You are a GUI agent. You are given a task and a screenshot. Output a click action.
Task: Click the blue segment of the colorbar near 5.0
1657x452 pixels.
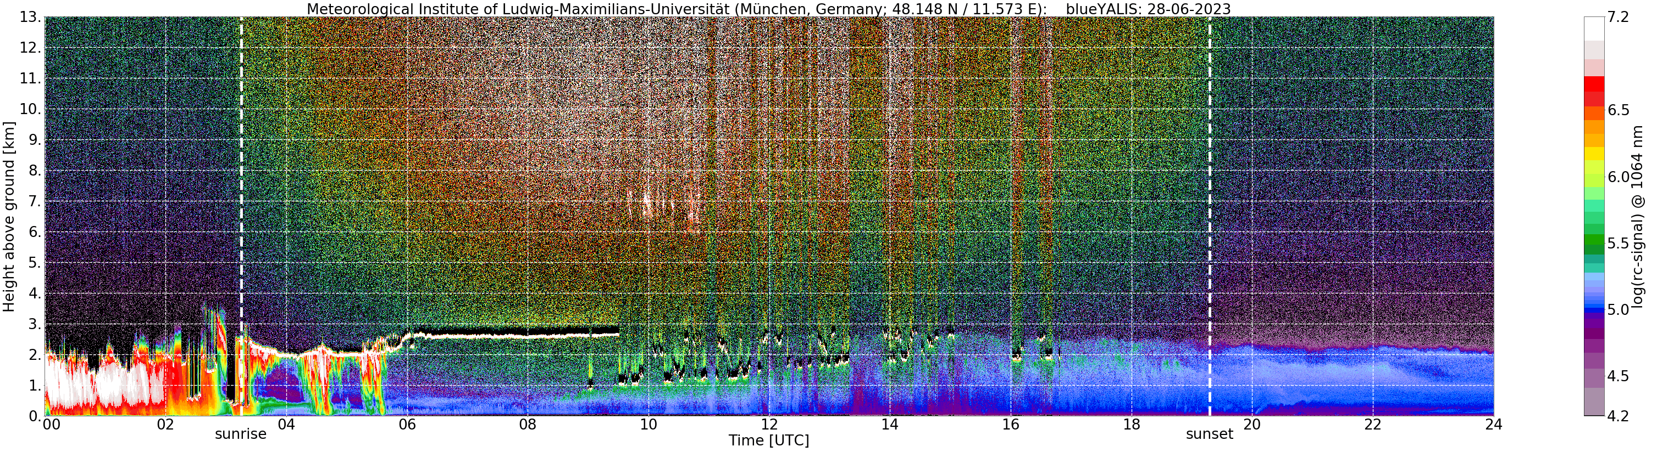click(x=1594, y=309)
